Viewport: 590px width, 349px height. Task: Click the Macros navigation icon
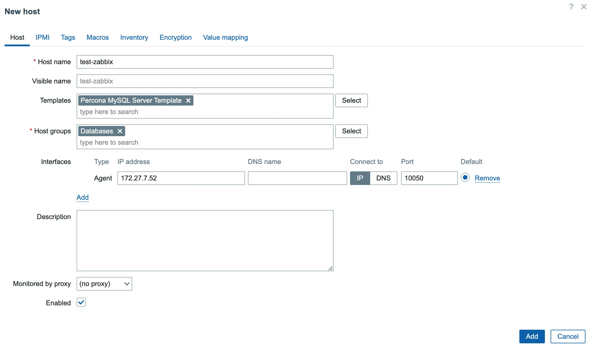point(98,37)
